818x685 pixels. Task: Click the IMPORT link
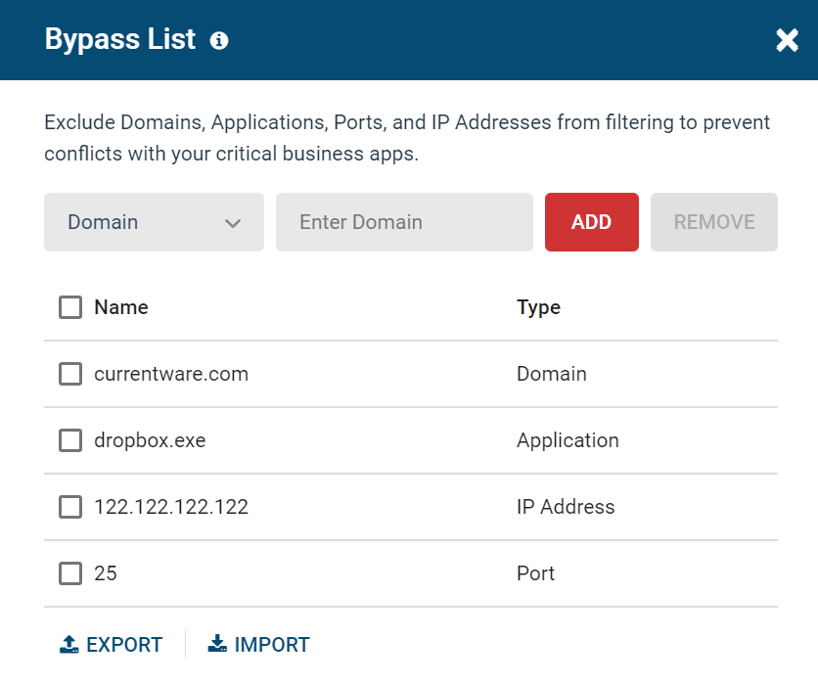pyautogui.click(x=258, y=644)
